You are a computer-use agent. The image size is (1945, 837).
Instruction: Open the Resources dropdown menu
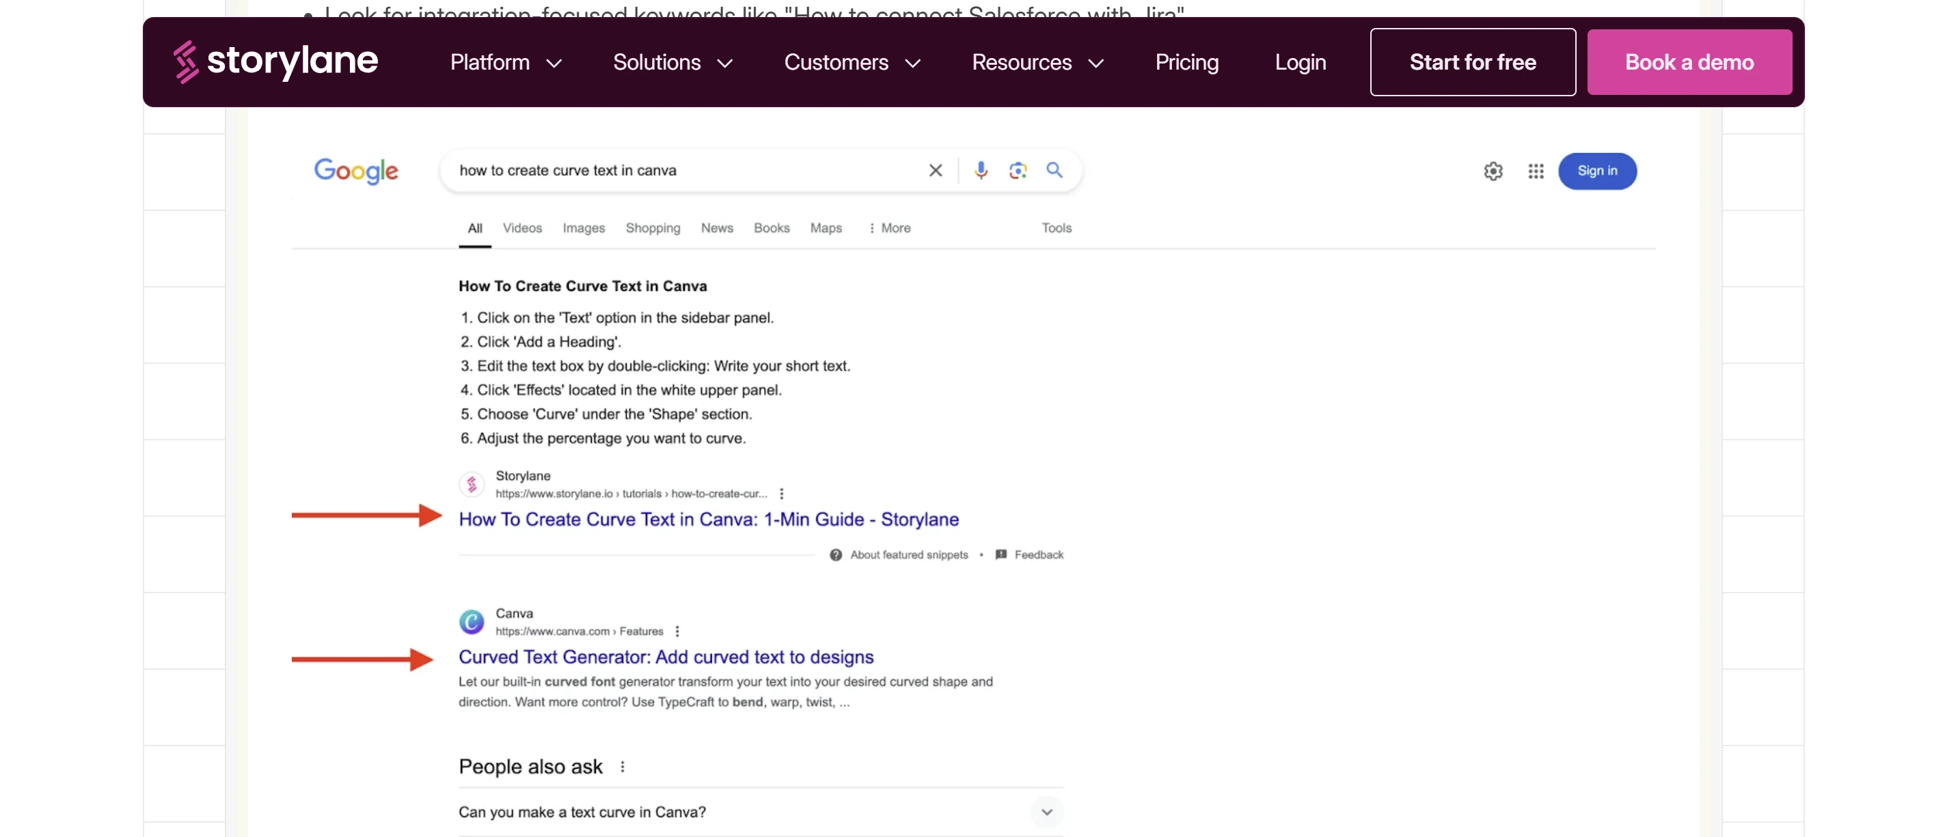point(1037,62)
